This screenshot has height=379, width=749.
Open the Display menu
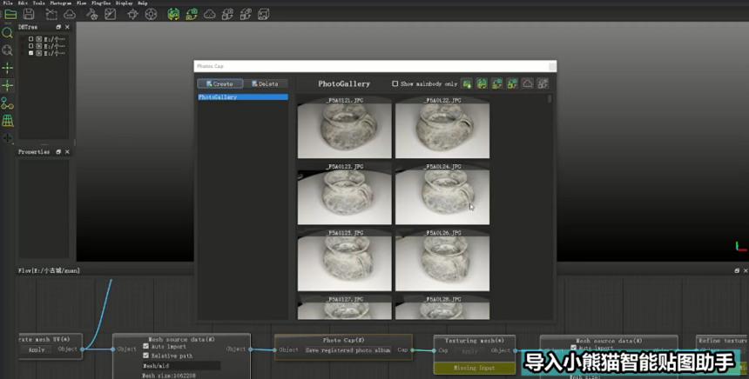(125, 3)
